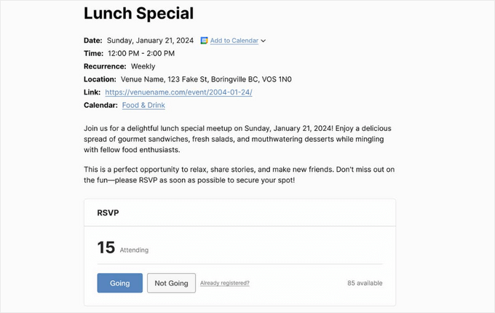Click the date Sunday, January 21, 2024
Viewport: 495px width, 313px height.
150,41
